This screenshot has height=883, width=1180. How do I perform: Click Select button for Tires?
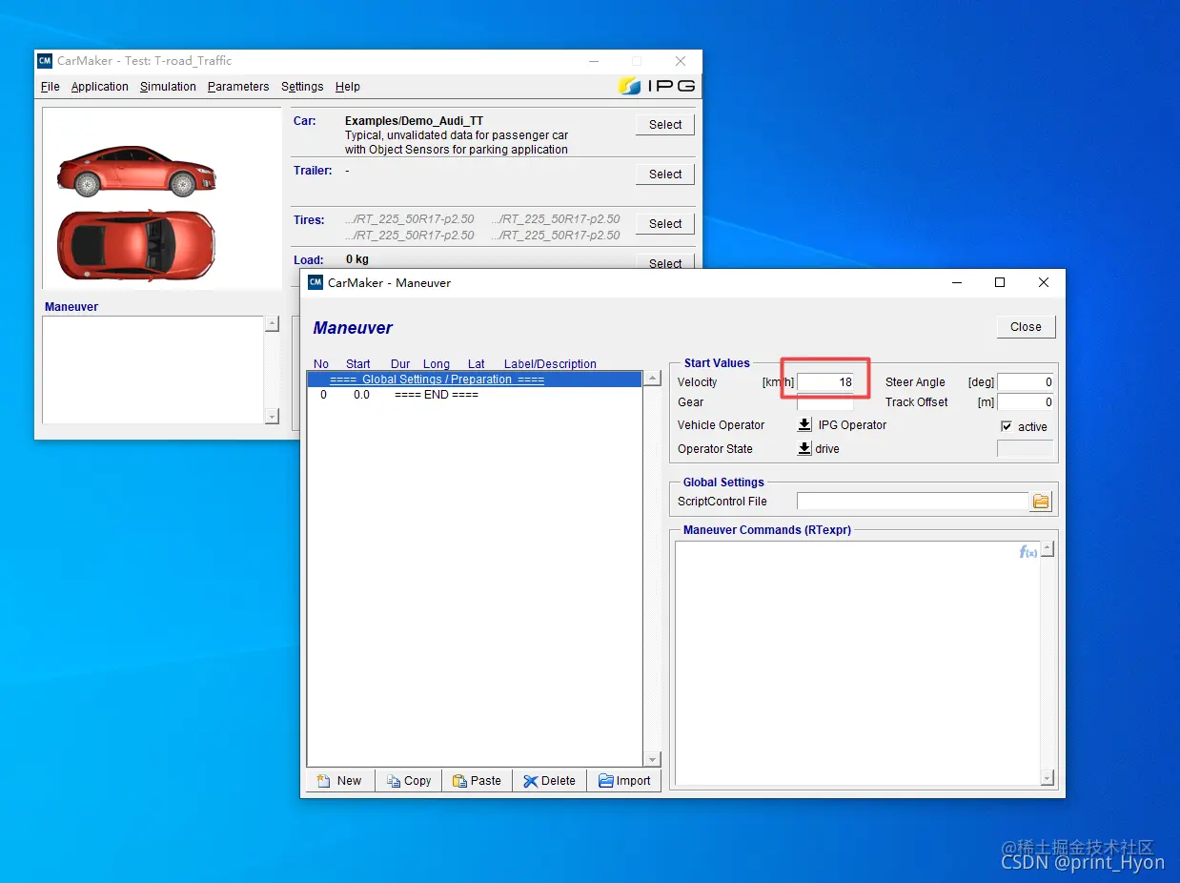pos(665,224)
